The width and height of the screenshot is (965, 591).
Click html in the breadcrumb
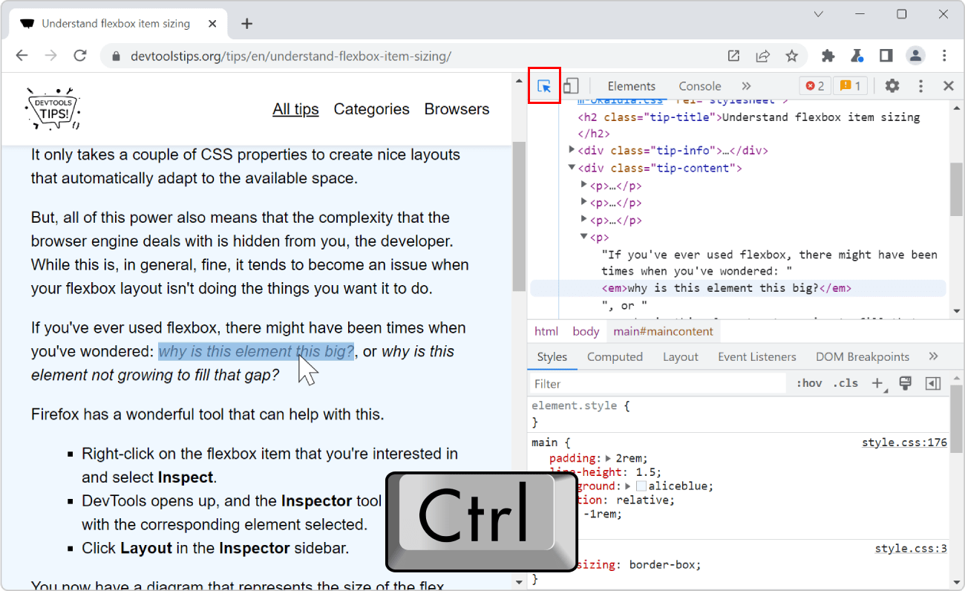click(546, 331)
